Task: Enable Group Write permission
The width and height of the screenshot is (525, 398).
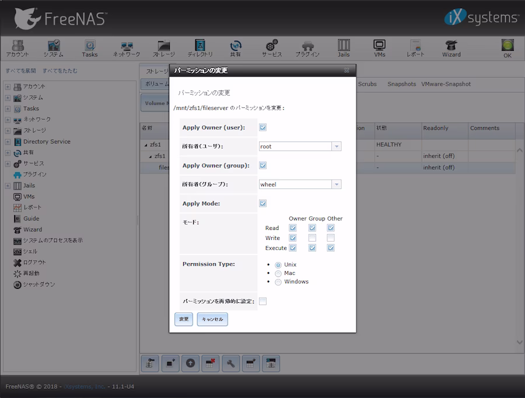Action: click(x=313, y=238)
